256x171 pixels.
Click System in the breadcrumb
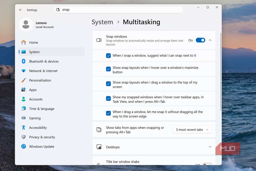102,22
